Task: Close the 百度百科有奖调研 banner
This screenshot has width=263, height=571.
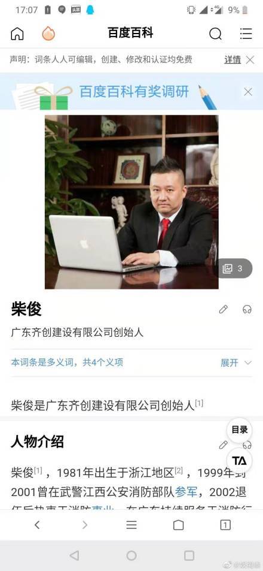Action: pos(248,92)
